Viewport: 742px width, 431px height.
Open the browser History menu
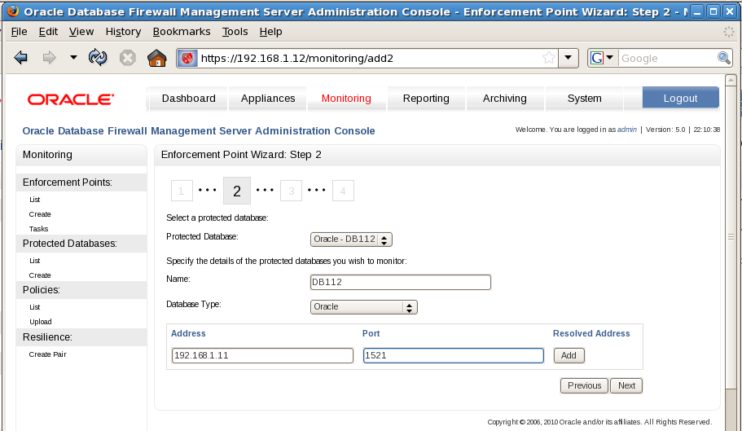[x=123, y=31]
